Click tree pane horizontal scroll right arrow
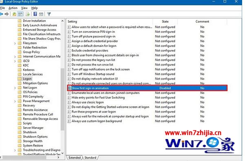The width and height of the screenshot is (245, 161). coord(58,157)
